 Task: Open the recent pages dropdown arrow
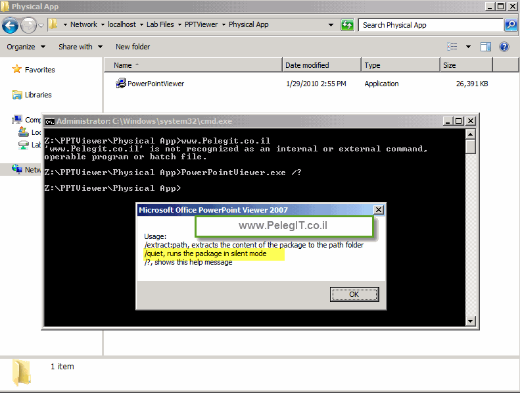41,25
